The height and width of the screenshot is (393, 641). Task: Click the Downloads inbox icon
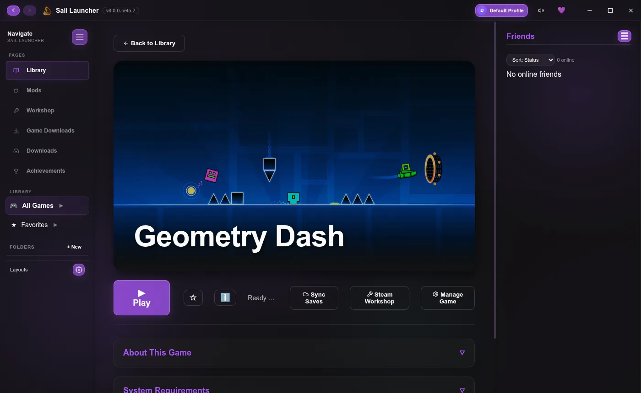coord(16,151)
